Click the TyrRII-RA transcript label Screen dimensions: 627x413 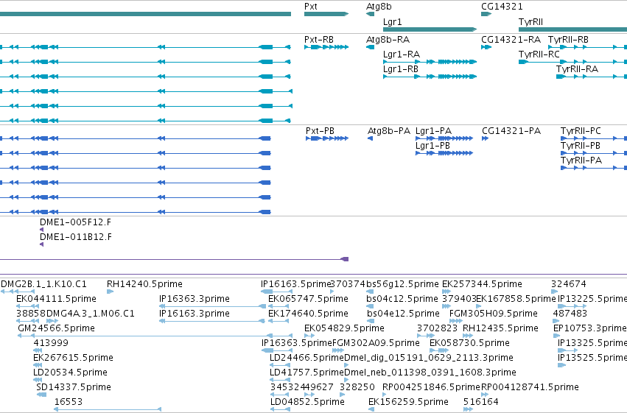coord(577,69)
